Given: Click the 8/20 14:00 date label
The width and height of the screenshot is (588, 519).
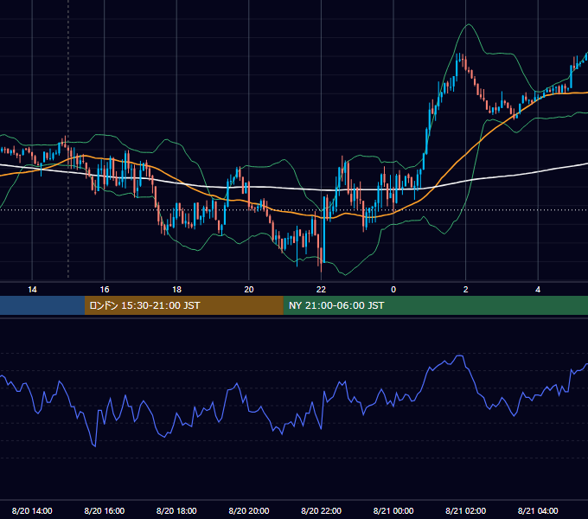Looking at the screenshot, I should click(32, 510).
